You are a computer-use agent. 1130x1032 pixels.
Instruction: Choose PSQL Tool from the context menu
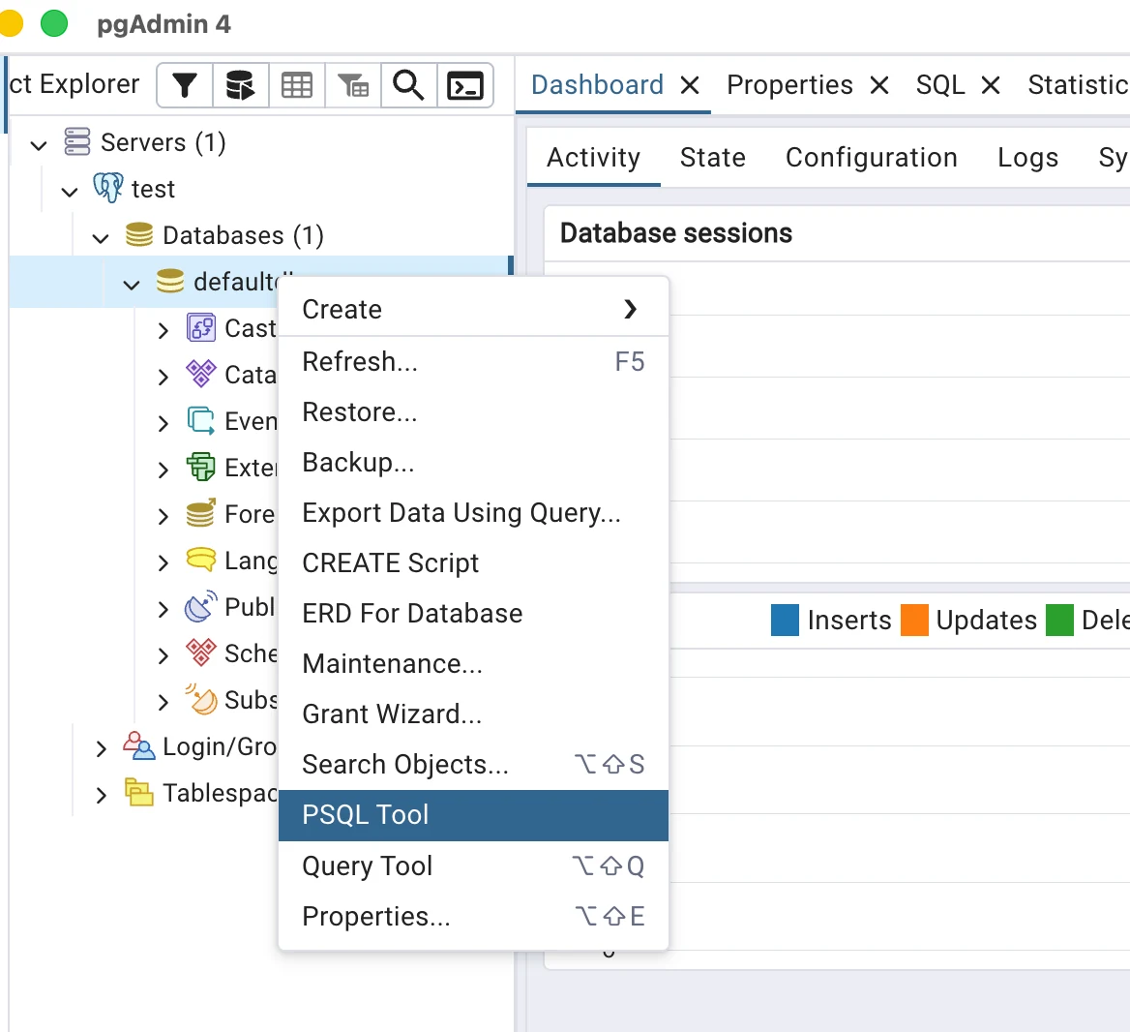coord(473,815)
